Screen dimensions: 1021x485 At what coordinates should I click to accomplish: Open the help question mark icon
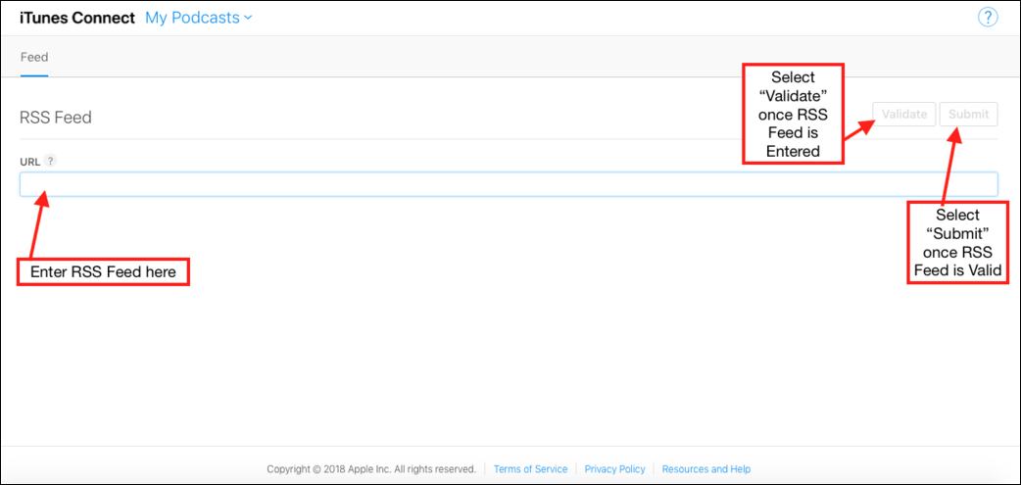[988, 18]
